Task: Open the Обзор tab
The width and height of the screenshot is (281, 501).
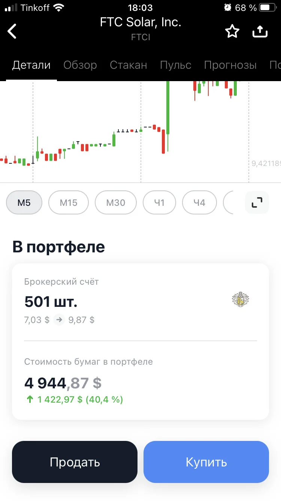Action: pos(80,65)
